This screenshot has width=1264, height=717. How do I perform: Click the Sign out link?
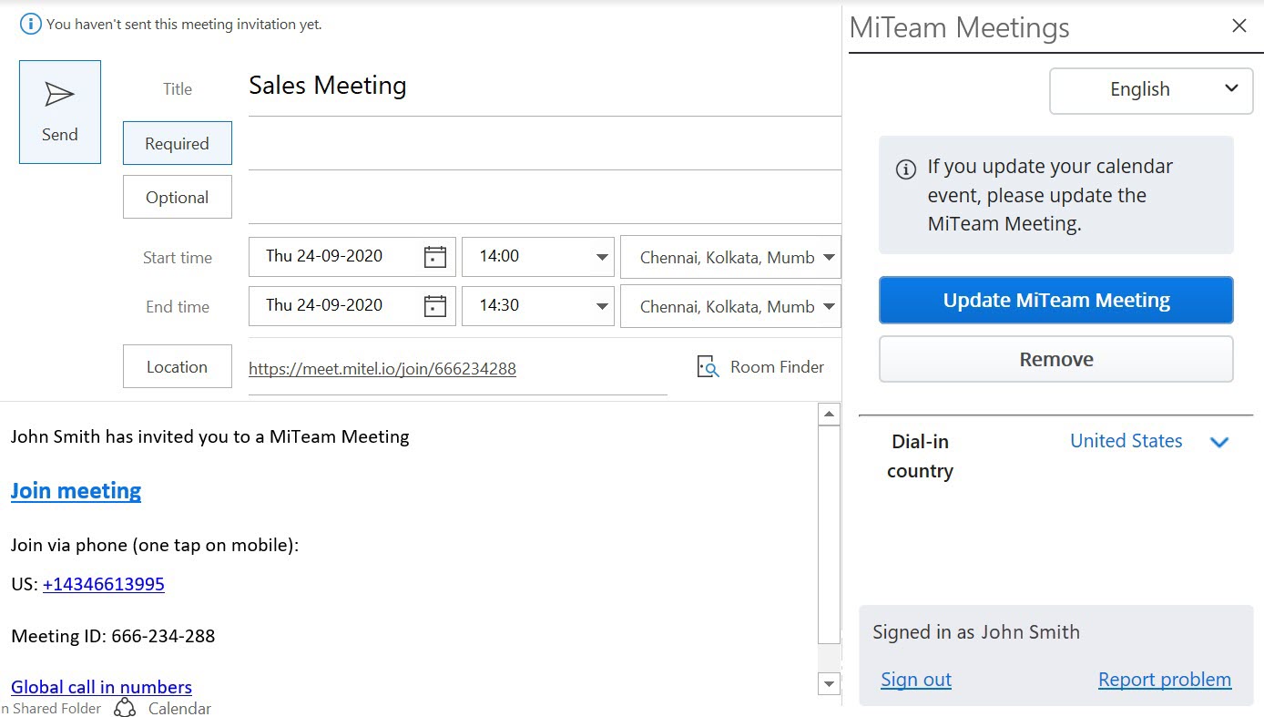(x=916, y=680)
